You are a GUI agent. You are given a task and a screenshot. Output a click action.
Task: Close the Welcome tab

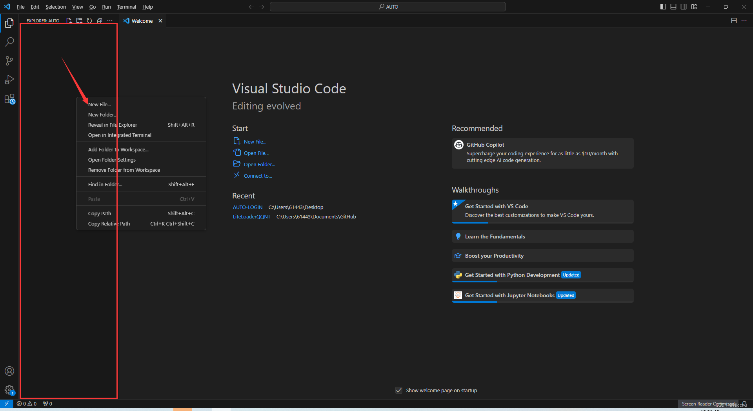pyautogui.click(x=160, y=21)
